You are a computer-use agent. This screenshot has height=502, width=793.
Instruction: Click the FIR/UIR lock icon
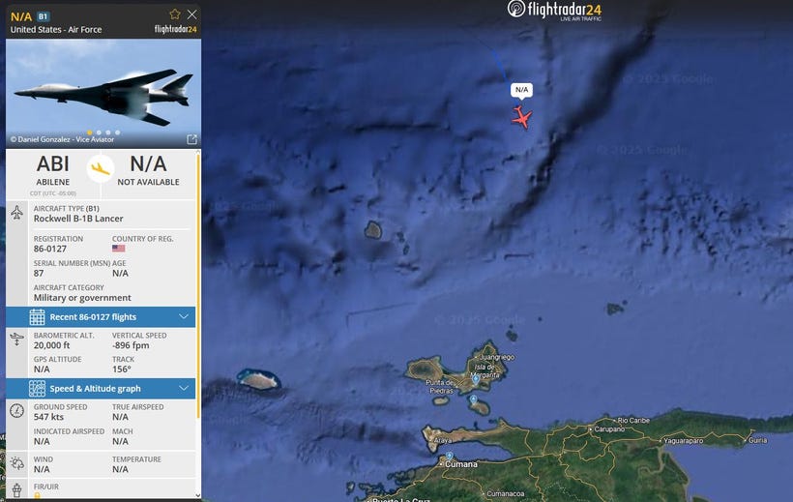(x=37, y=496)
